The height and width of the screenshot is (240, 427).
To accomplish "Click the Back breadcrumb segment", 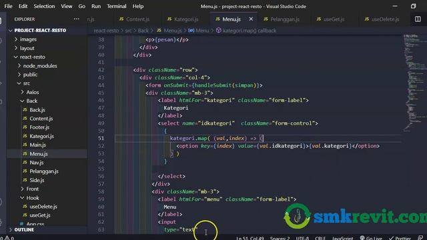I will [x=143, y=31].
